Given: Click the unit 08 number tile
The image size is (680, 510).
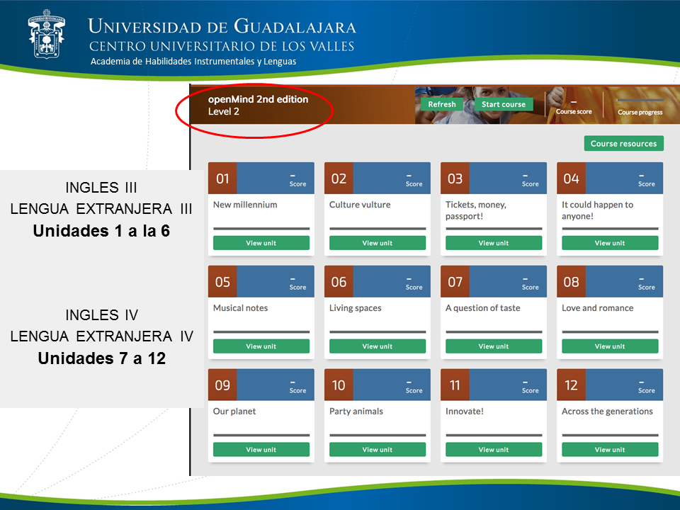Looking at the screenshot, I should pyautogui.click(x=571, y=281).
